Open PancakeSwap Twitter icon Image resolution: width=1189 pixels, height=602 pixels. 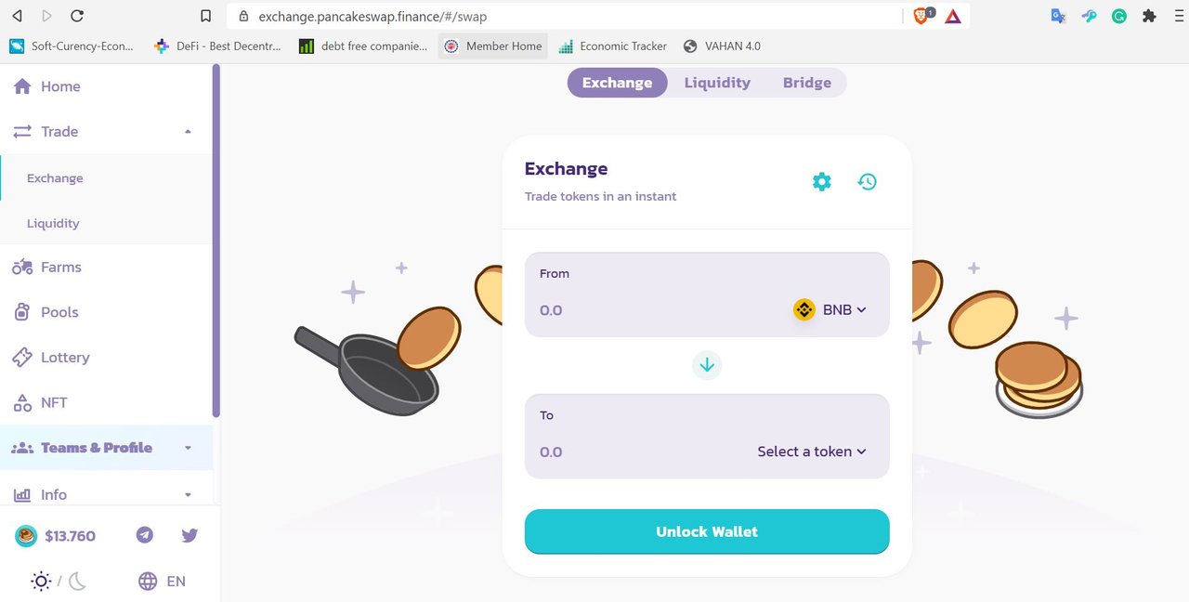(x=190, y=535)
